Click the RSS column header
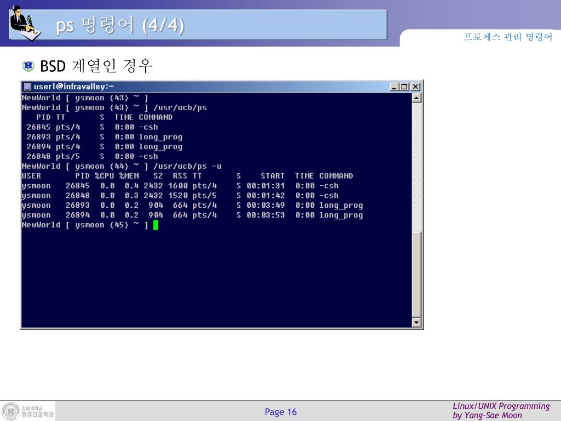This screenshot has height=421, width=561. [180, 176]
